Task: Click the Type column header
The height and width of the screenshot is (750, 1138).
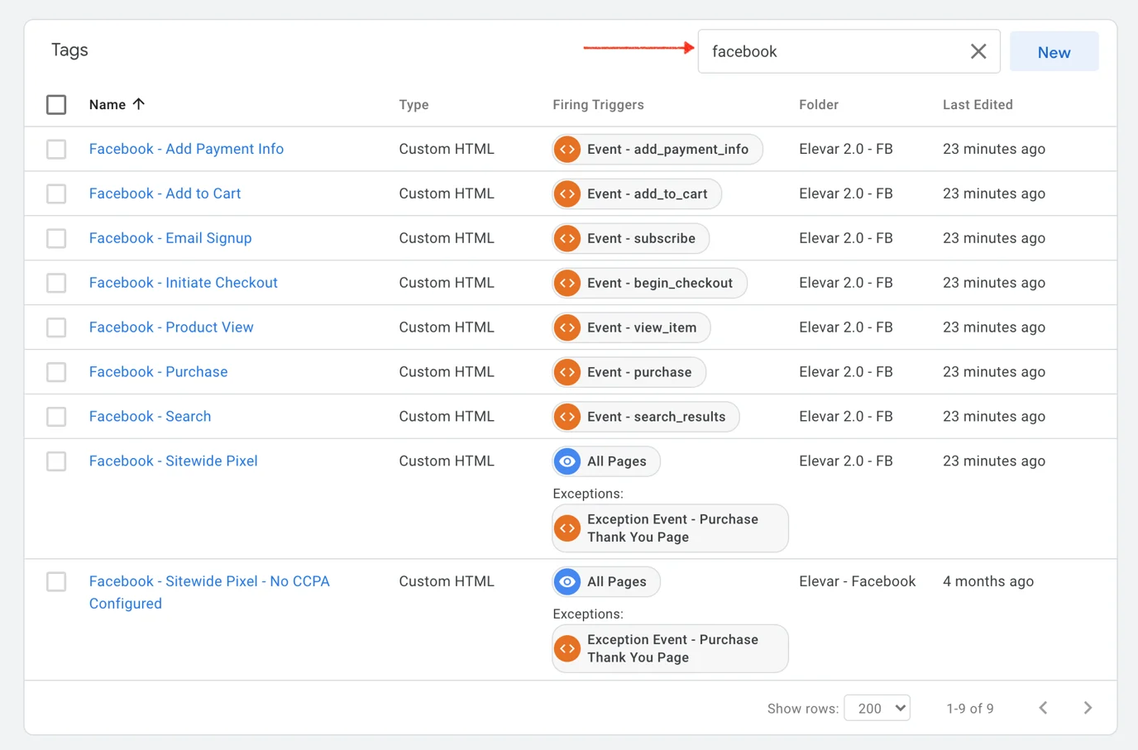Action: click(x=414, y=105)
